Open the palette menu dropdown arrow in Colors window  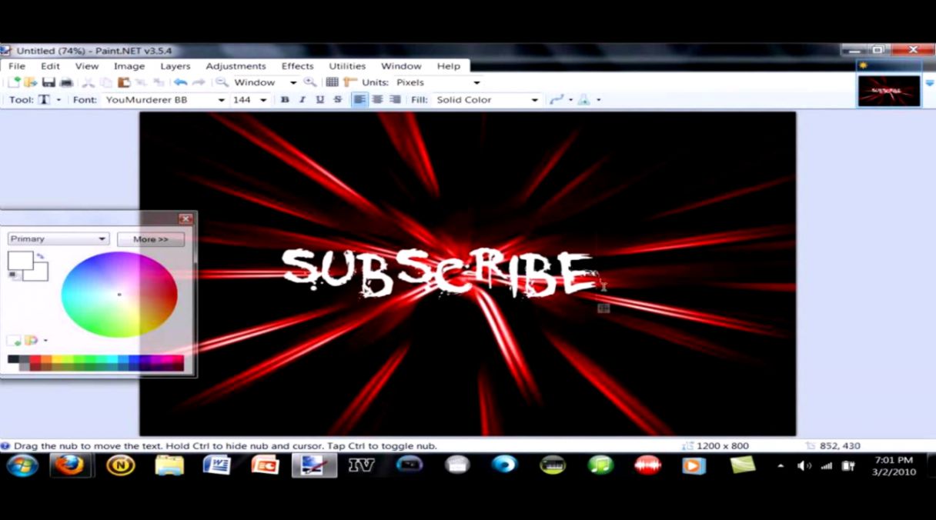coord(45,340)
